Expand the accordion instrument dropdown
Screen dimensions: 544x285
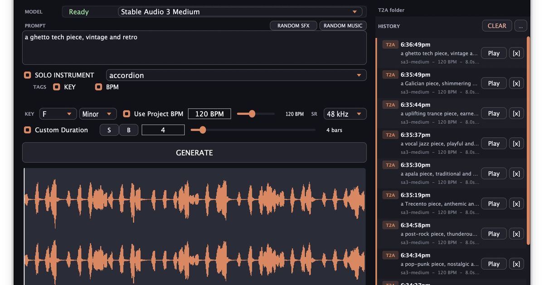coord(236,75)
